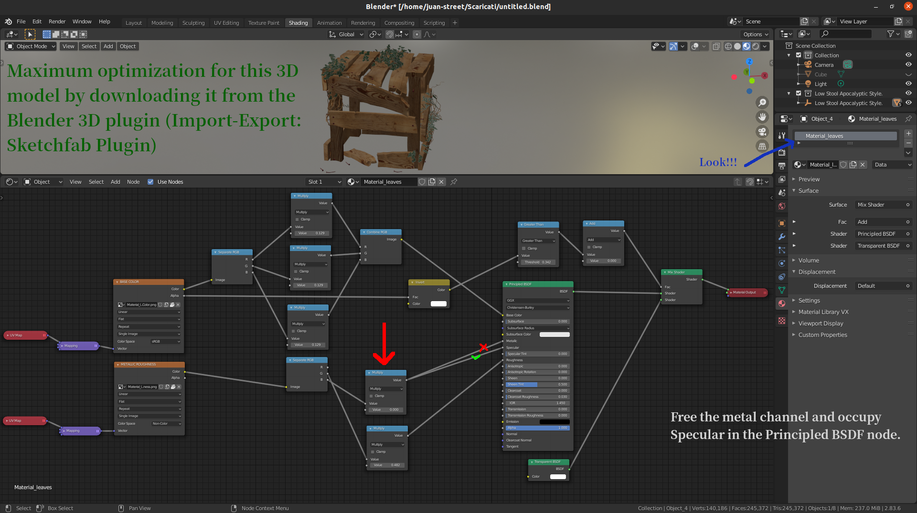Toggle snapping magnet in viewport header
This screenshot has height=513, width=917.
[390, 34]
